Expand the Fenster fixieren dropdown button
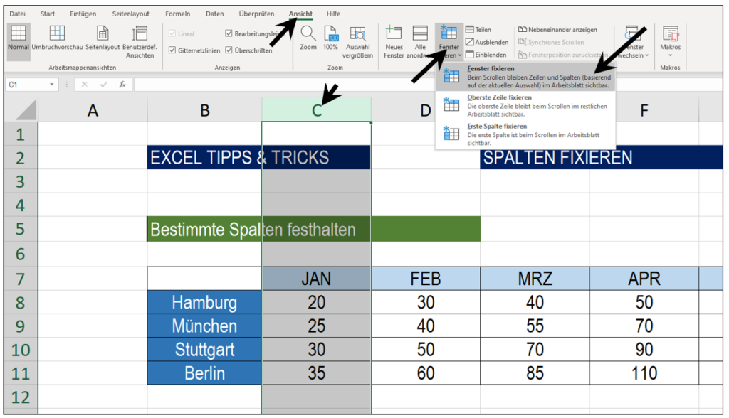 click(449, 42)
